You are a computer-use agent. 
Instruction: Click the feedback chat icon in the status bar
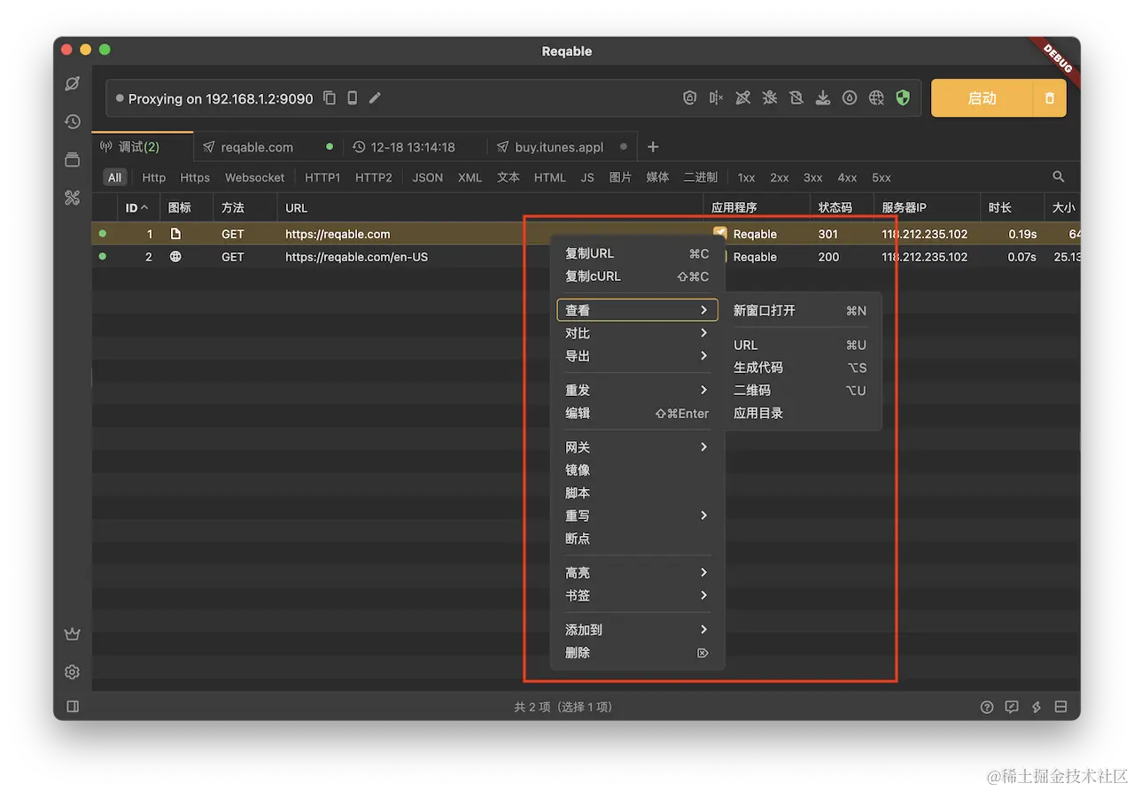click(x=1012, y=707)
